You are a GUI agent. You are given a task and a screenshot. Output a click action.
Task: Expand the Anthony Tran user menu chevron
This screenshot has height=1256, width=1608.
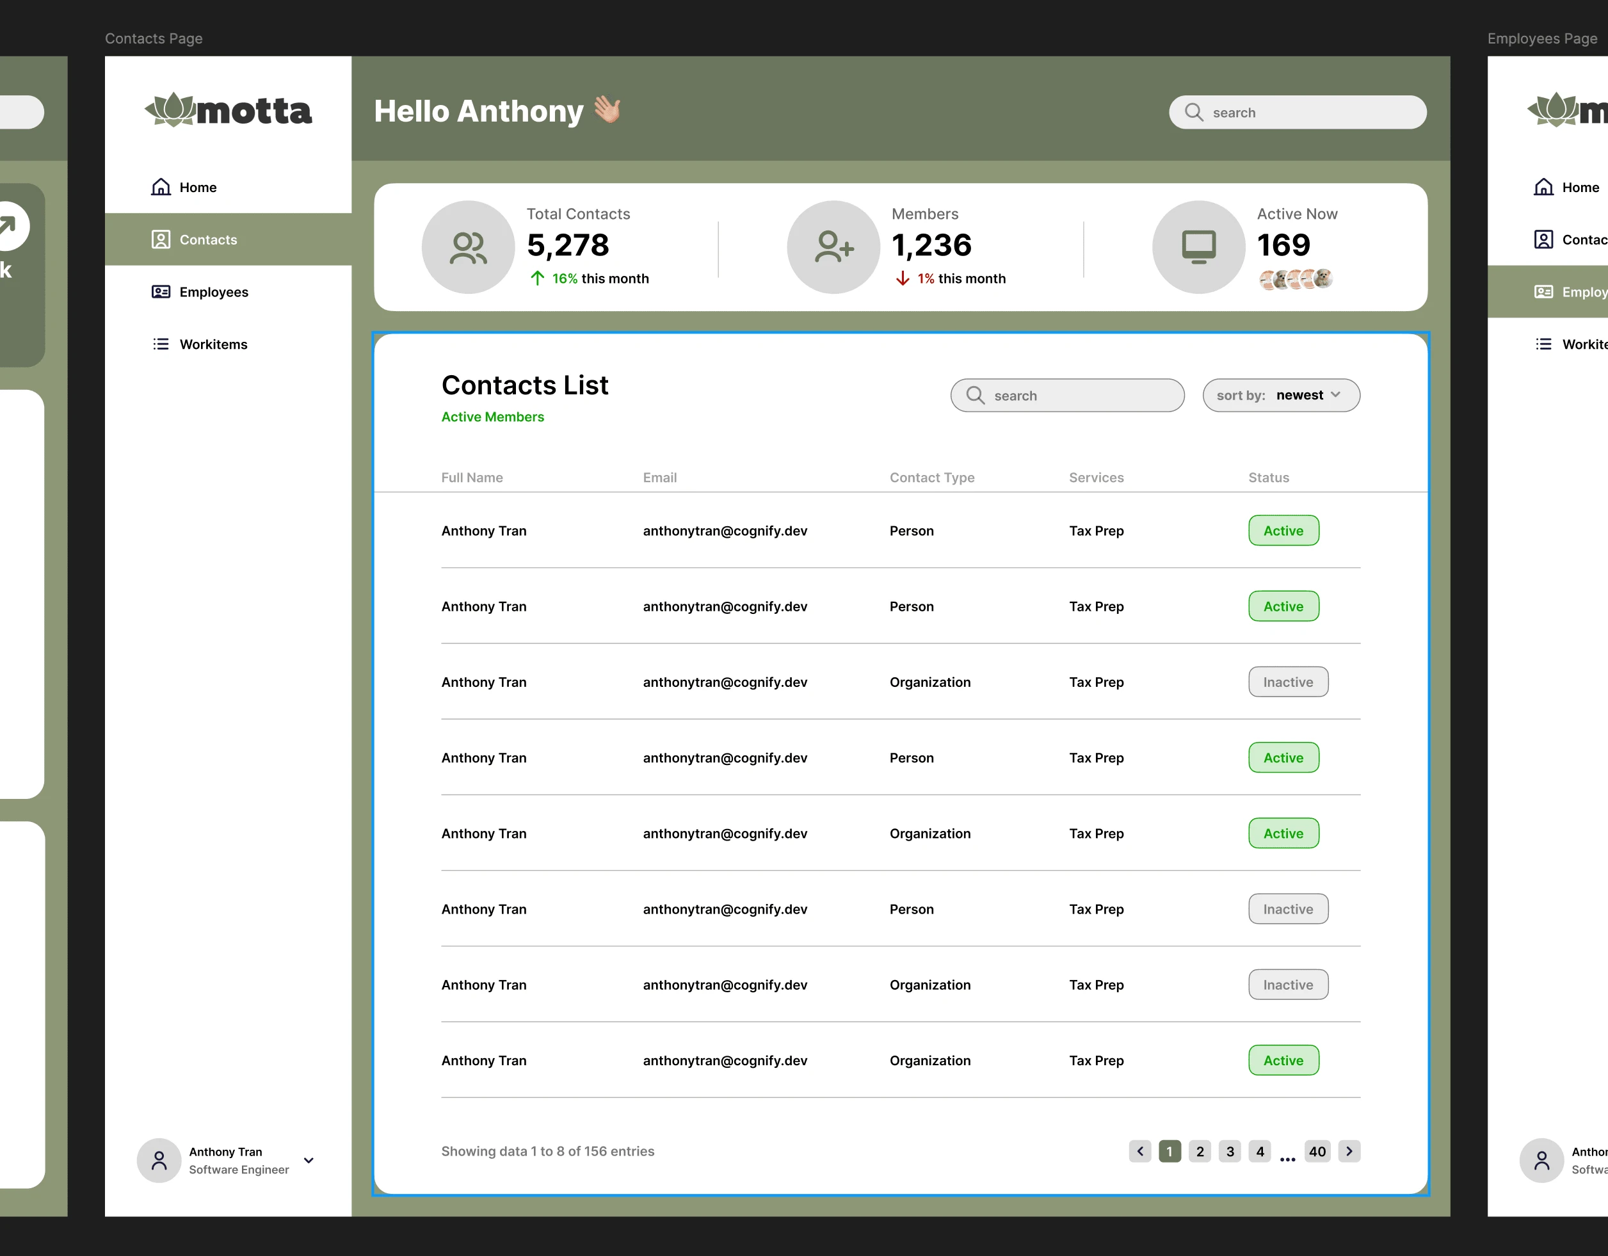309,1160
